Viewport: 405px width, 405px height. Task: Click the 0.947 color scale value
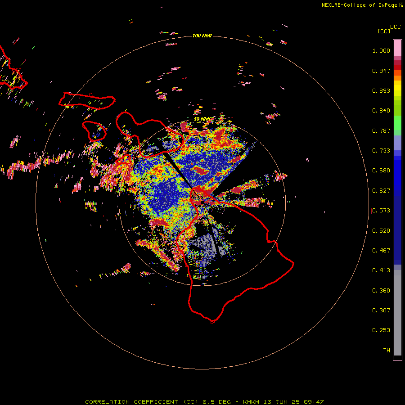(x=381, y=71)
